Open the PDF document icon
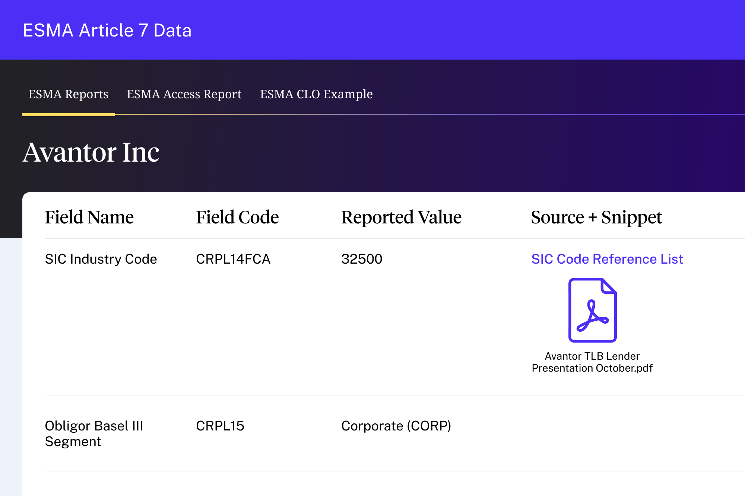The image size is (745, 496). coord(592,310)
